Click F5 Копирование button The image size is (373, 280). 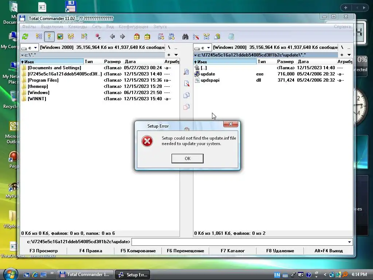(138, 251)
